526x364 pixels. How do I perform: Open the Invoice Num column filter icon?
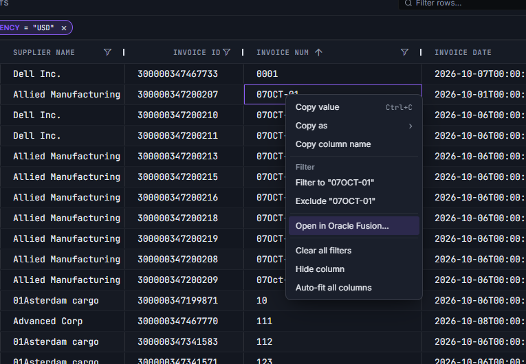[404, 52]
